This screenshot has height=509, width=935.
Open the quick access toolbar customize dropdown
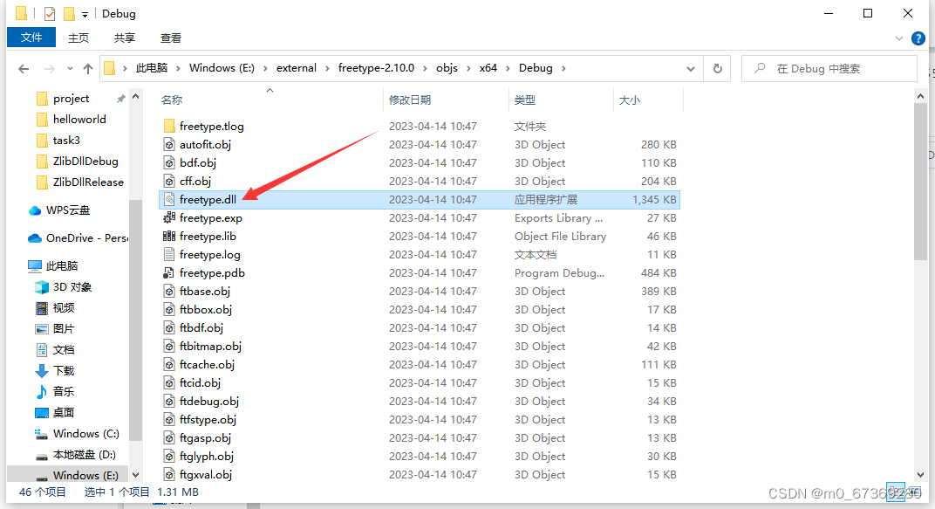[x=85, y=14]
